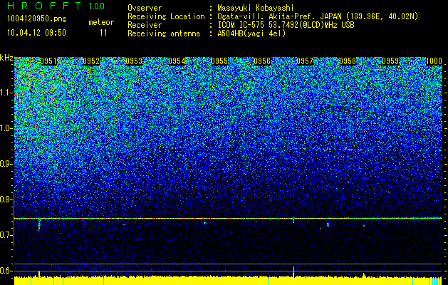The image size is (448, 285).
Task: Click the observer name Masayuki Kobayashi
Action: coord(255,8)
